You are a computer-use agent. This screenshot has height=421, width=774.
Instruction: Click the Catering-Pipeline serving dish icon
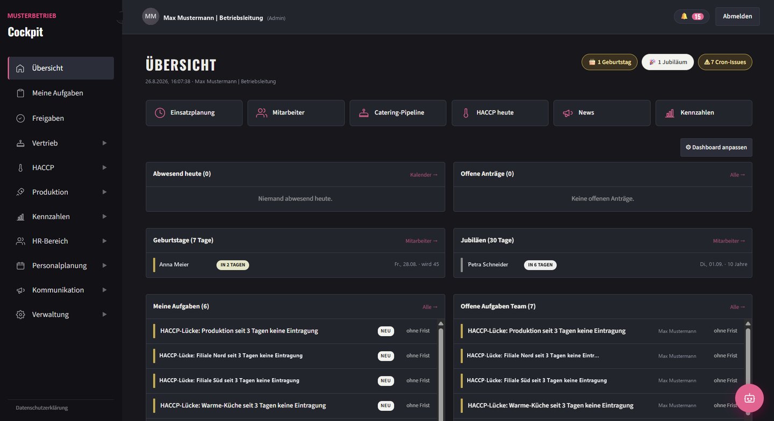click(364, 113)
